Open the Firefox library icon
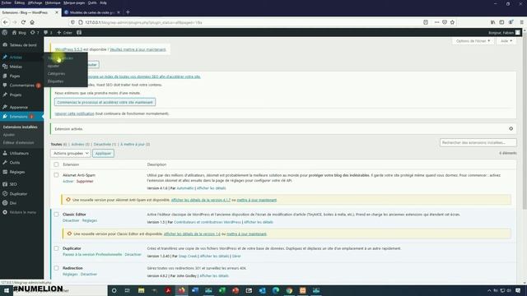The image size is (527, 296). point(492,22)
